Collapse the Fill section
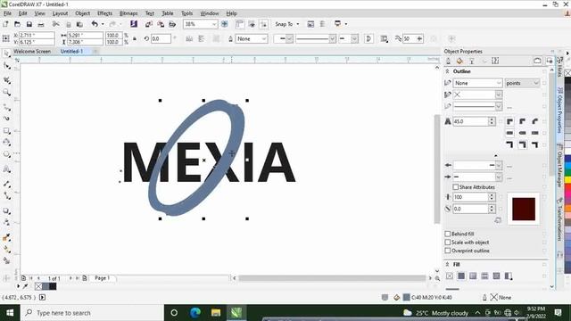 (x=448, y=264)
